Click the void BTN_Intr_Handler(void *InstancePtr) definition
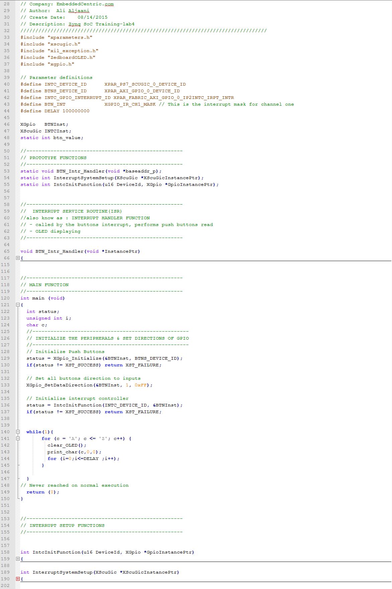392x589 pixels. point(80,251)
